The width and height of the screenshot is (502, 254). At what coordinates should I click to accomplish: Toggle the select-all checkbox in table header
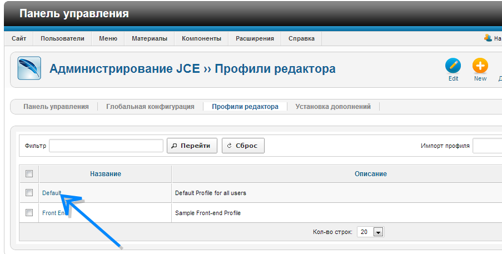[x=29, y=174]
